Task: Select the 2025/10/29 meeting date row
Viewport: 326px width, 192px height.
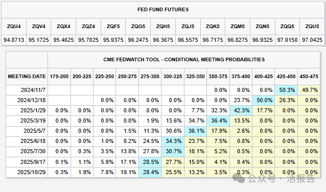Action: 163,172
